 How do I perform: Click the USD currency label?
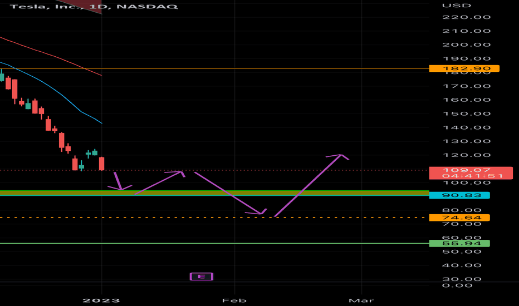coord(457,6)
